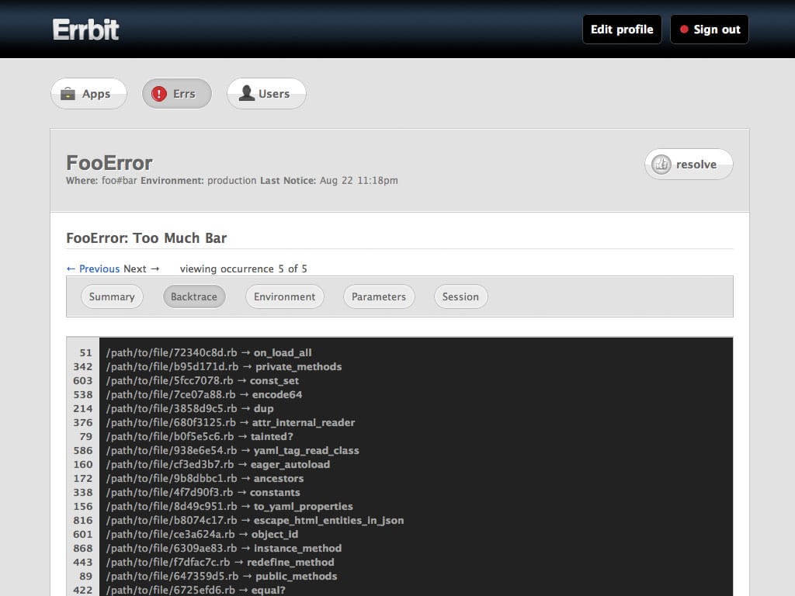Resolve the FooError

coord(689,165)
